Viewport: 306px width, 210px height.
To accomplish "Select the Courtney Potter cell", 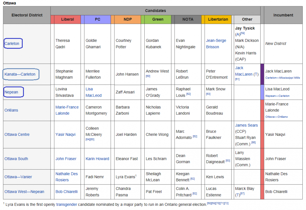I will 128,44.
